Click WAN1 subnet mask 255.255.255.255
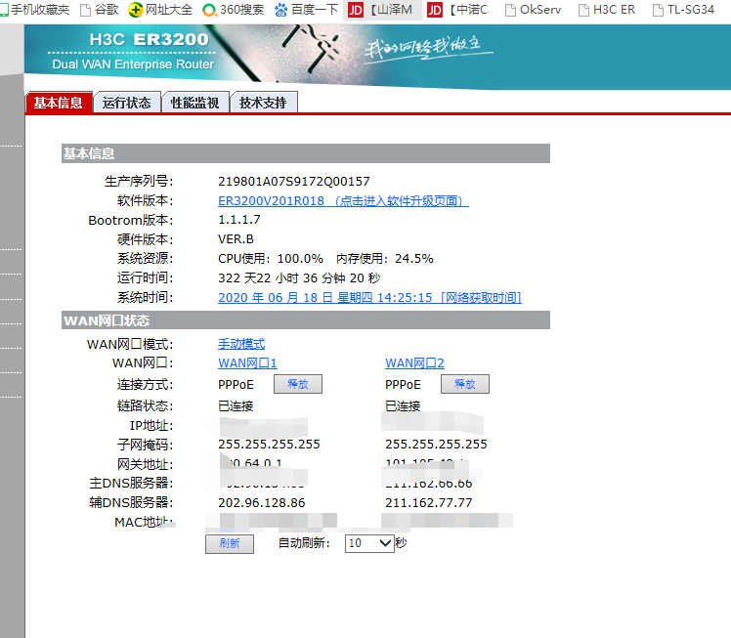The height and width of the screenshot is (638, 731). tap(269, 445)
